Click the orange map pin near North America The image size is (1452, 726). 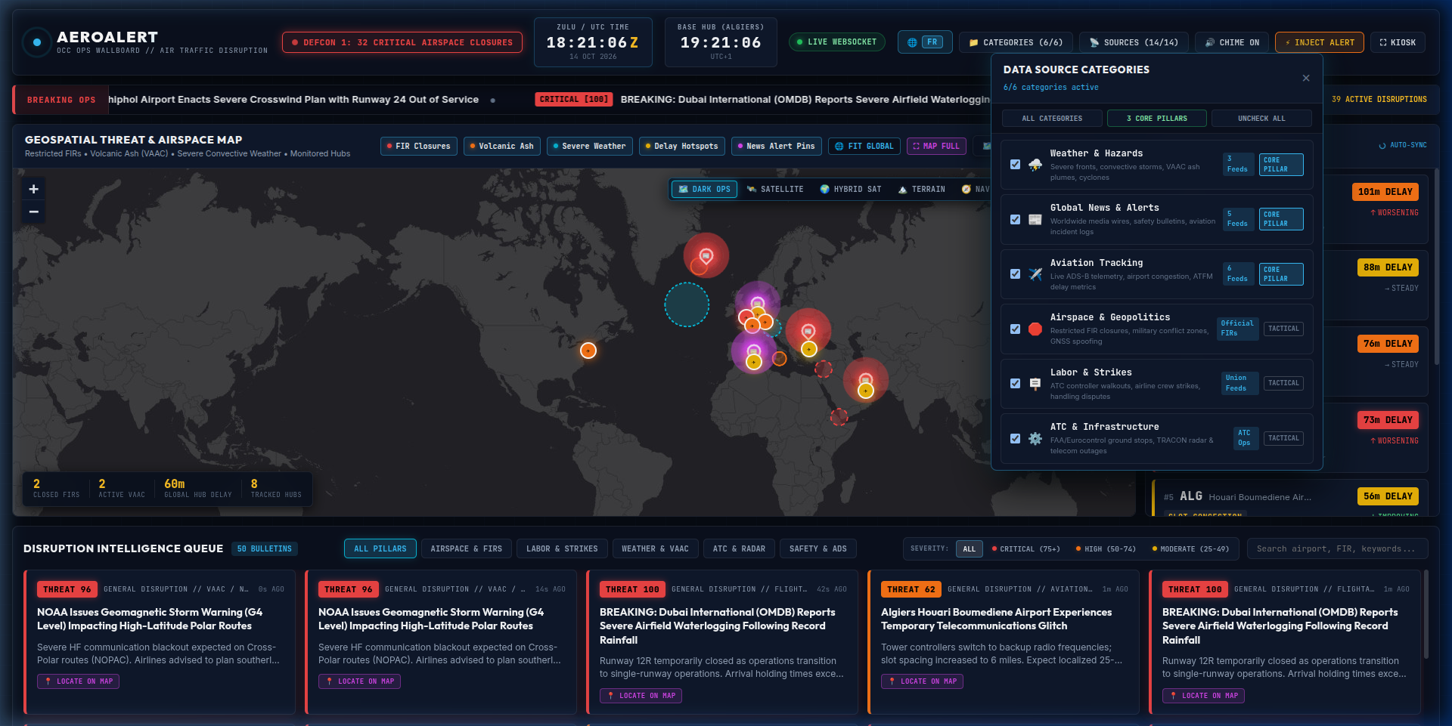click(588, 351)
